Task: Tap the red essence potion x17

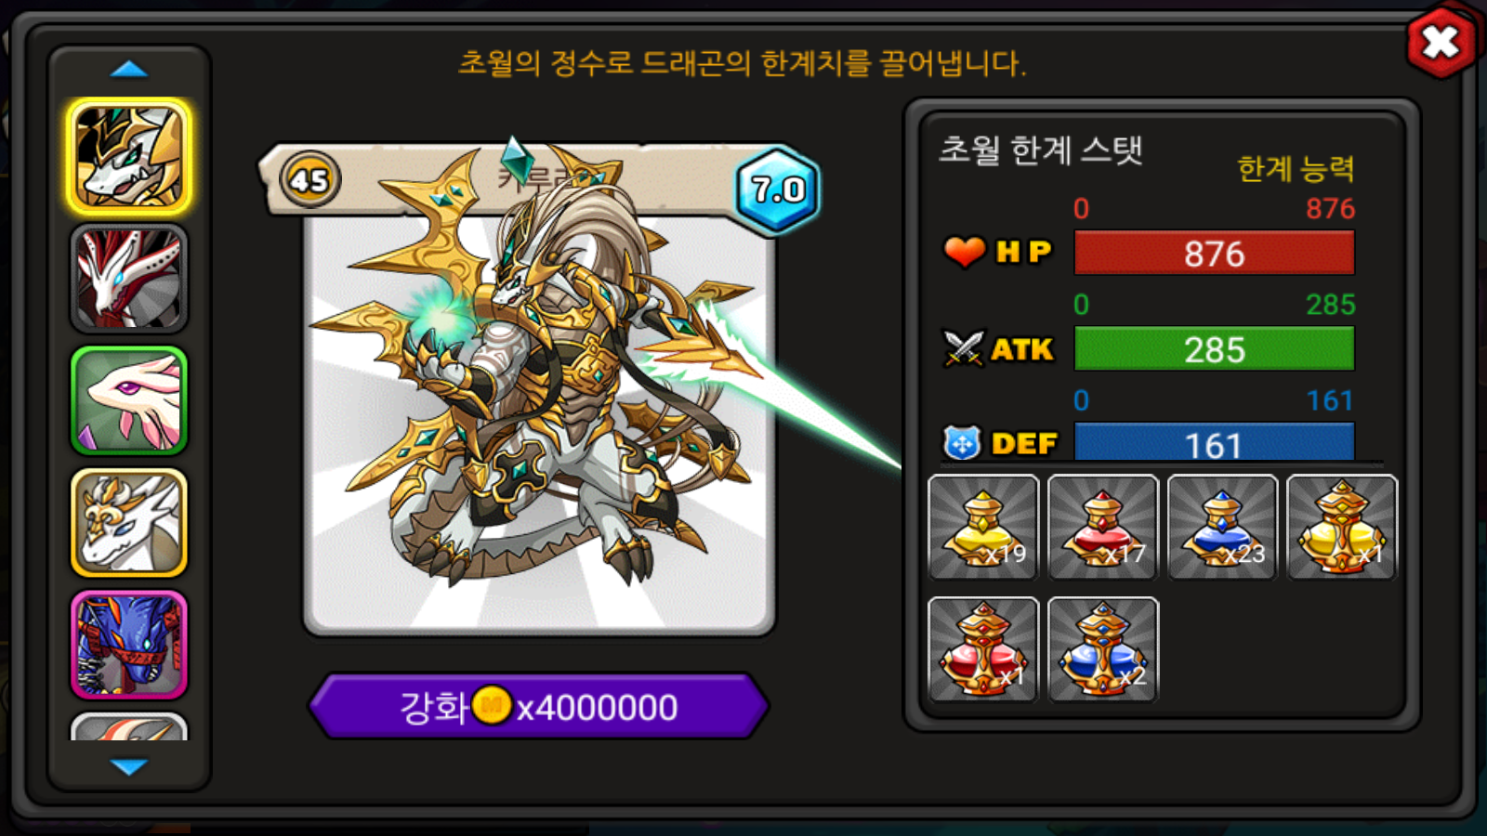Action: pyautogui.click(x=1103, y=527)
